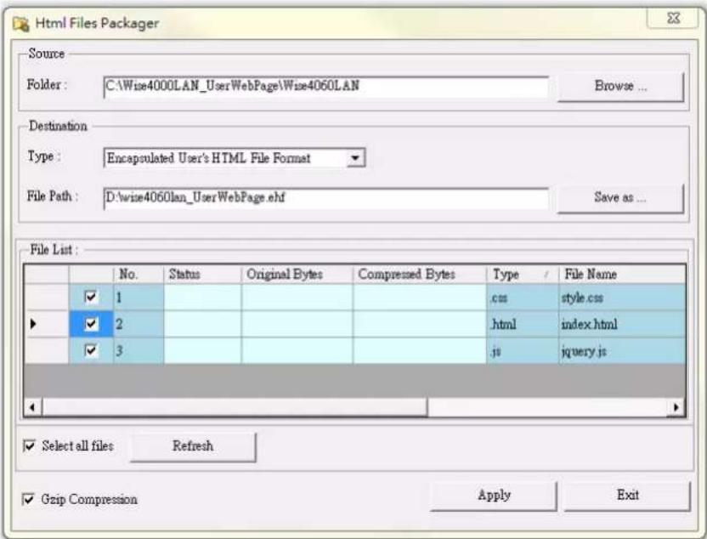Click the .html type cell

[x=523, y=324]
